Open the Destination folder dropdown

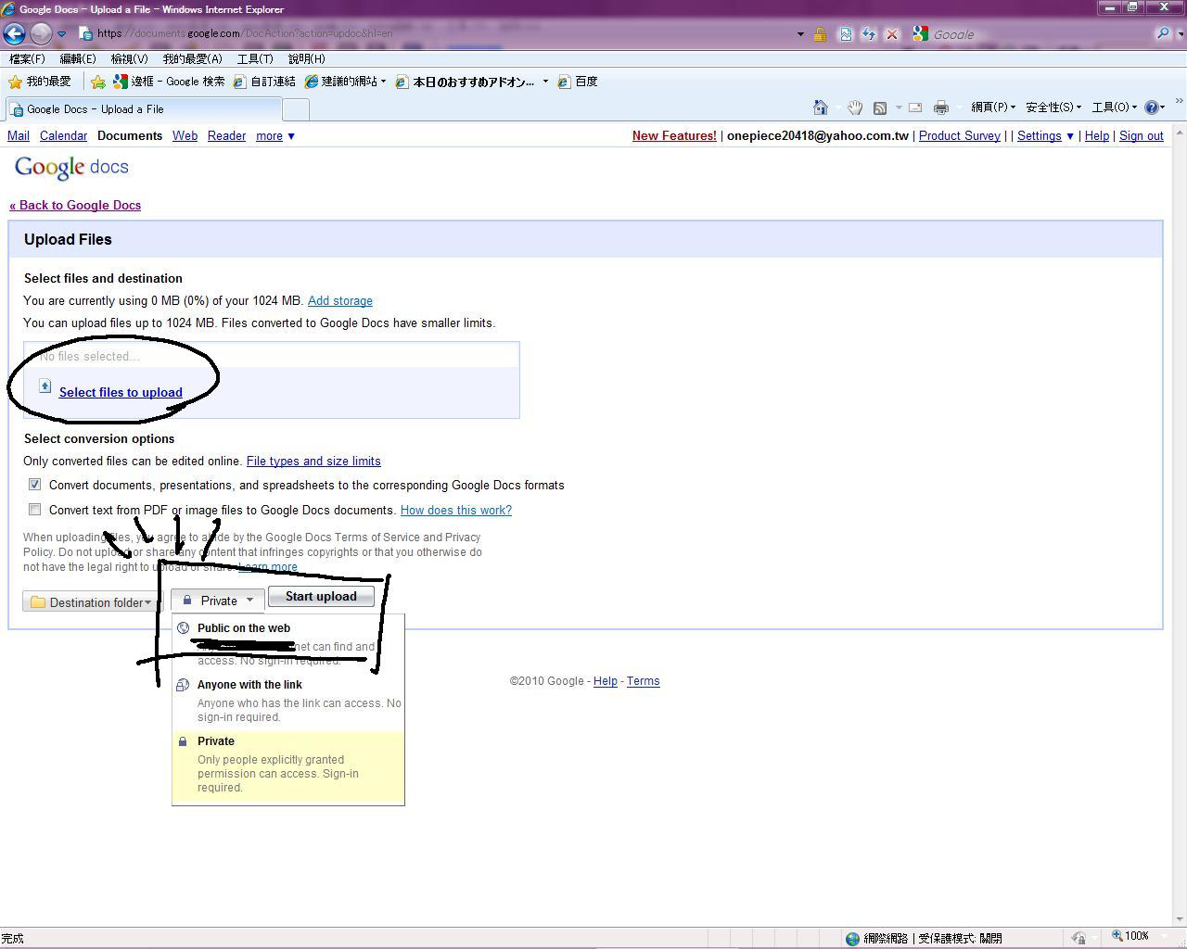(90, 601)
